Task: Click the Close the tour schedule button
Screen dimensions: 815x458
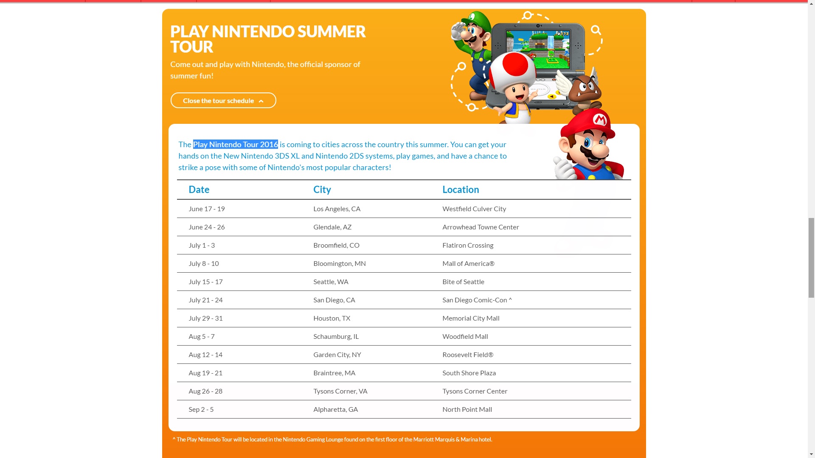Action: click(x=223, y=101)
